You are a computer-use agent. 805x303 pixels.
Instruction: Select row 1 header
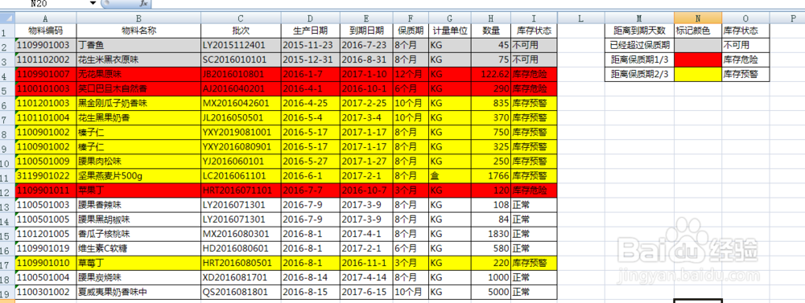[8, 31]
